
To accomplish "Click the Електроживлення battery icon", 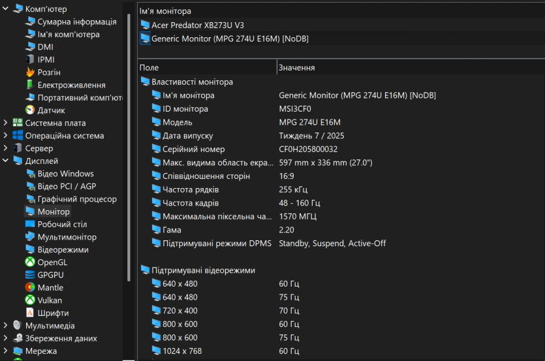I will 30,85.
